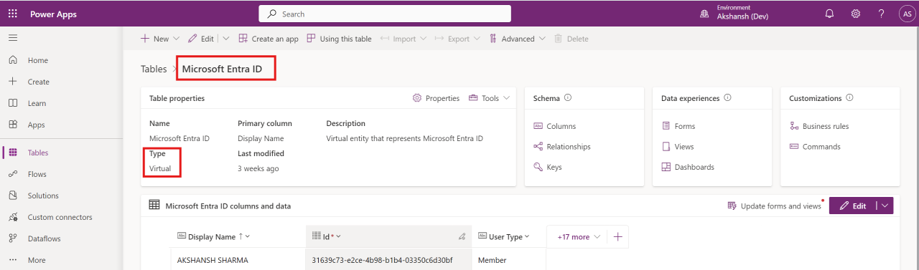
Task: Click the Search box in header
Action: 385,14
